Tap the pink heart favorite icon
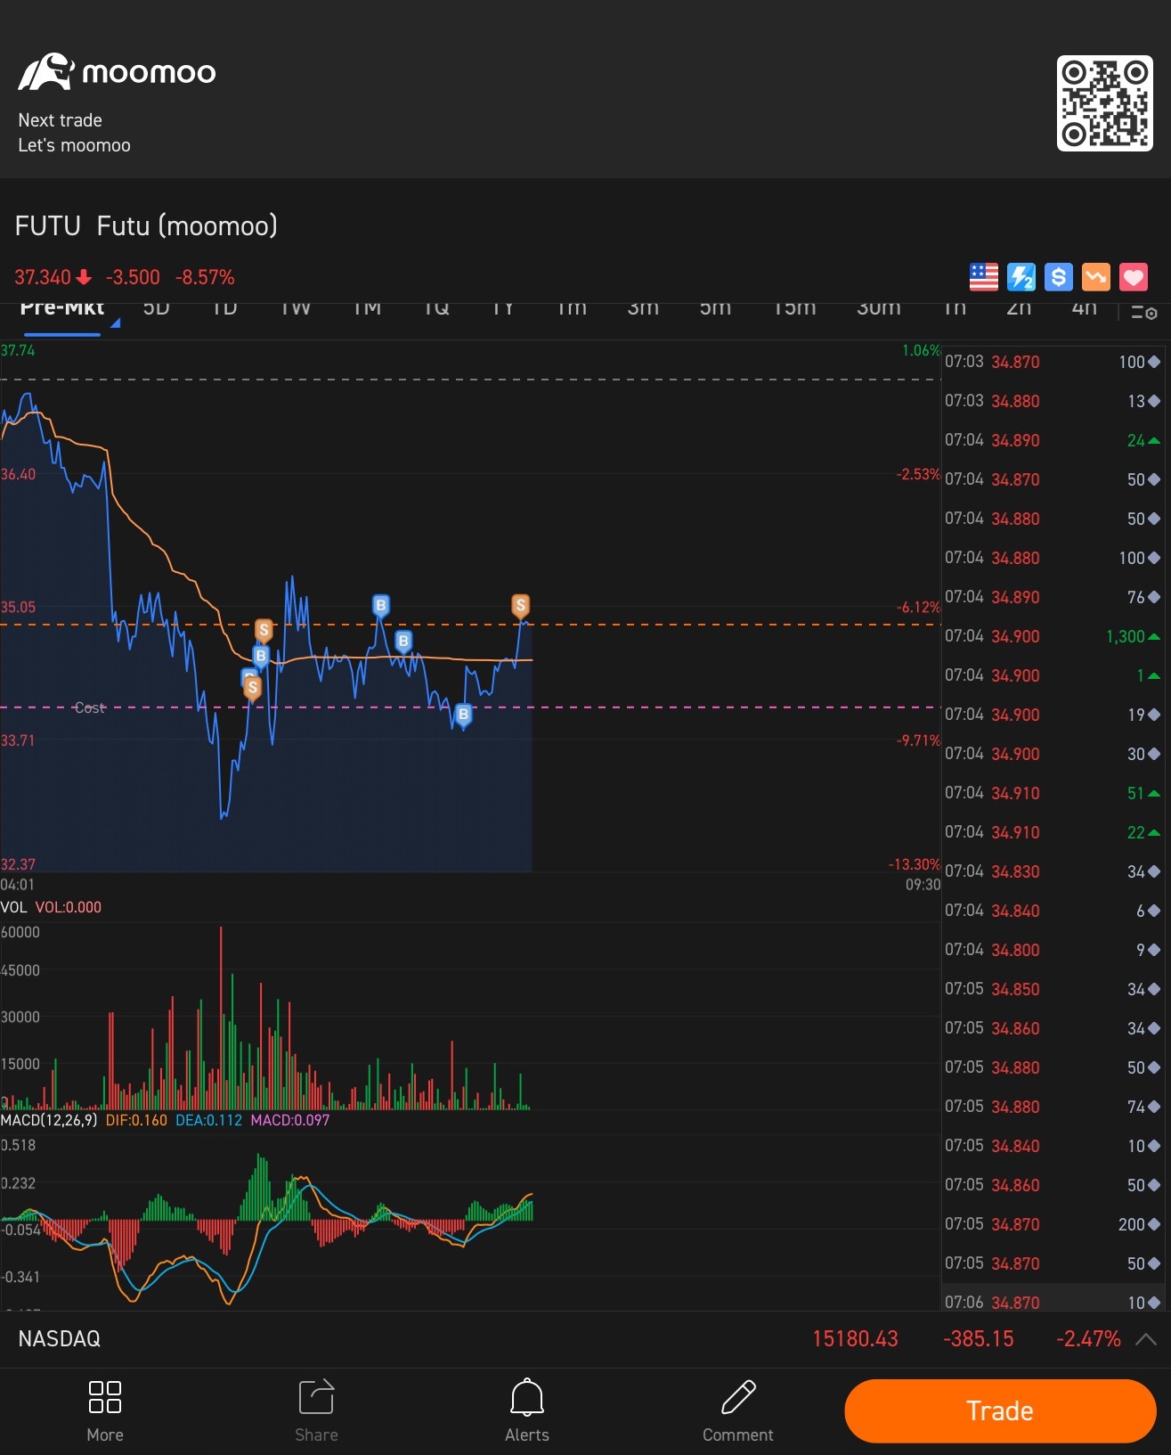1171x1455 pixels. click(x=1134, y=277)
